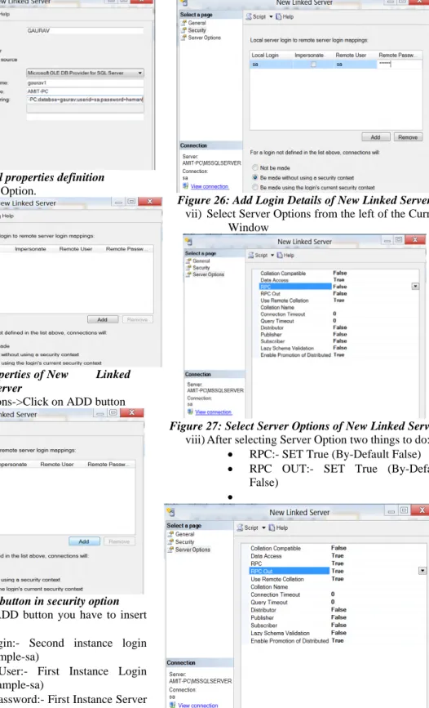The height and width of the screenshot is (708, 429).
Task: Open Script dropdown arrow in dialog with RPC Out highlighted
Action: [264, 528]
